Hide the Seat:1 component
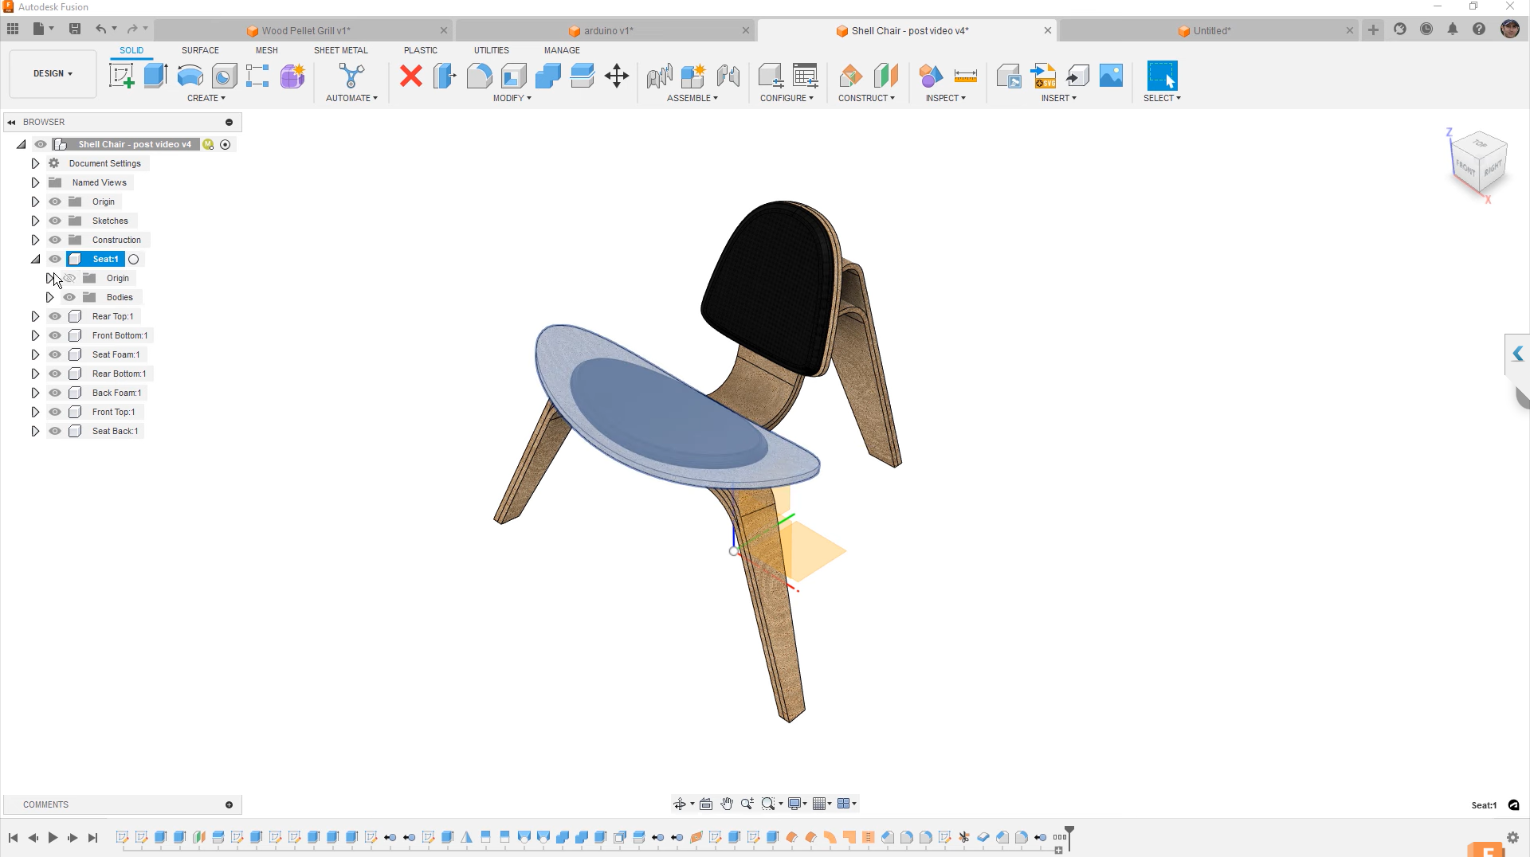Viewport: 1530px width, 857px height. point(55,259)
